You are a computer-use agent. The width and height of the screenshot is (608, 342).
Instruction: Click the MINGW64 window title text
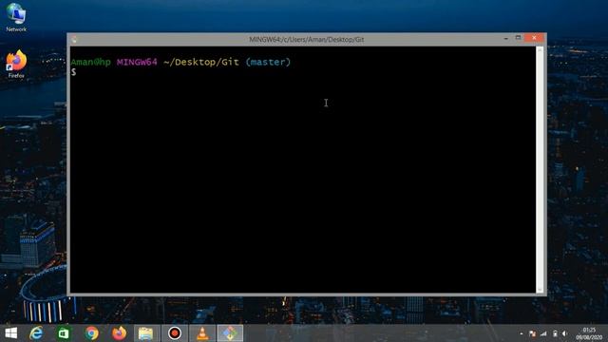coord(306,40)
